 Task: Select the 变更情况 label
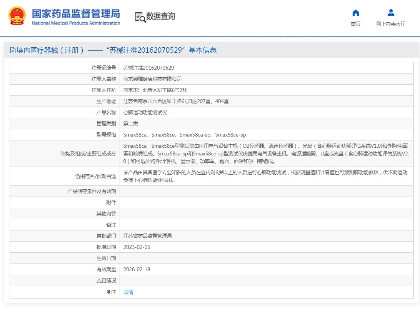106,280
